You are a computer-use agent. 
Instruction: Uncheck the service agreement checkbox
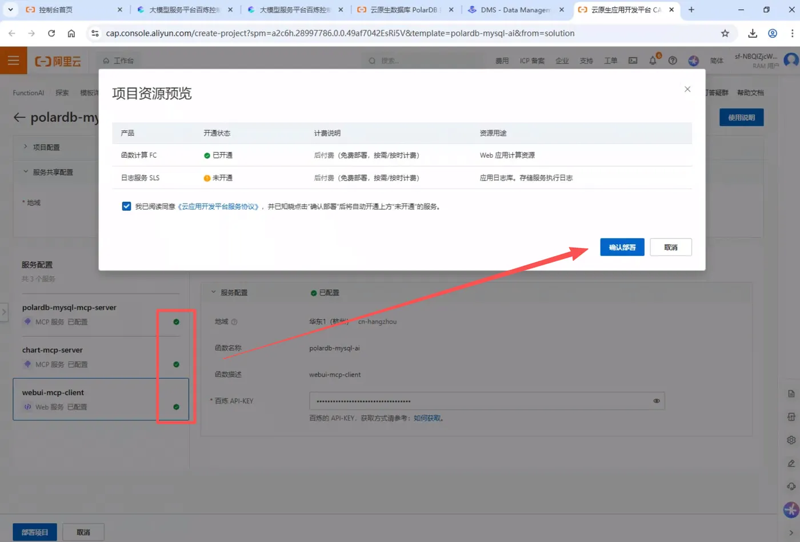126,206
